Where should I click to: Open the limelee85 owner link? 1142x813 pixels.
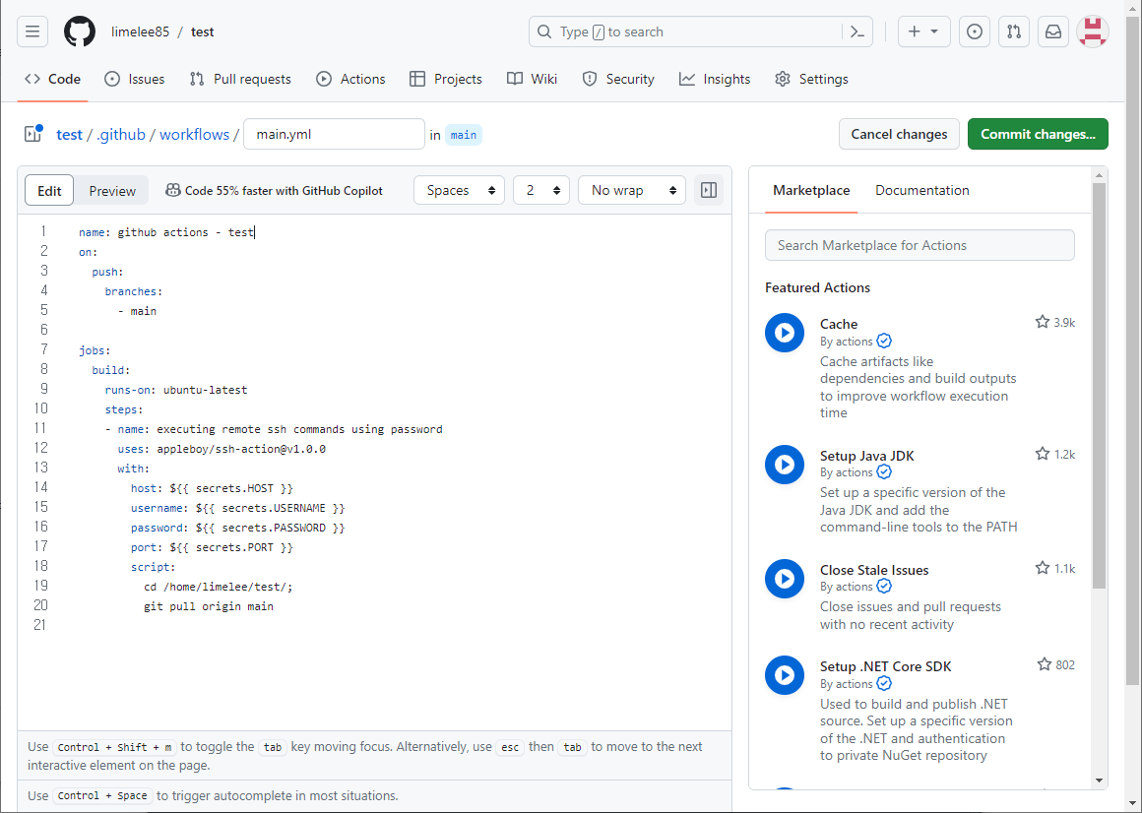pyautogui.click(x=141, y=32)
